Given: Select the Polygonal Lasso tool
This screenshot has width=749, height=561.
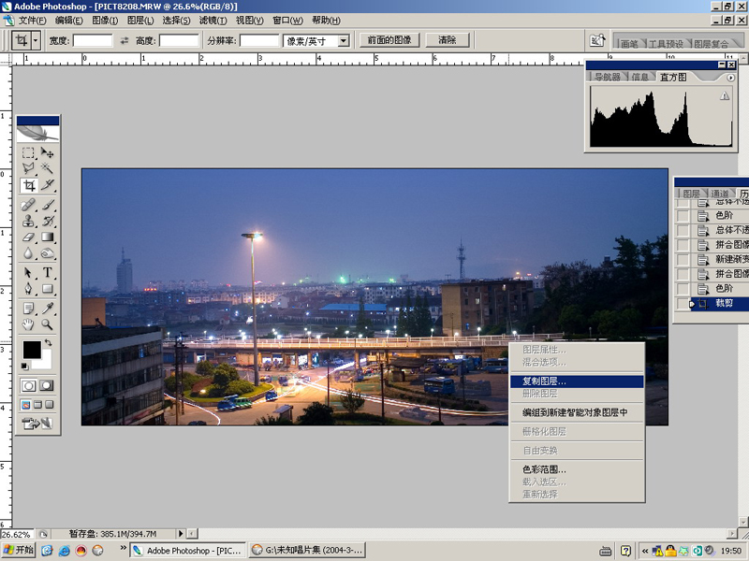Looking at the screenshot, I should (28, 168).
